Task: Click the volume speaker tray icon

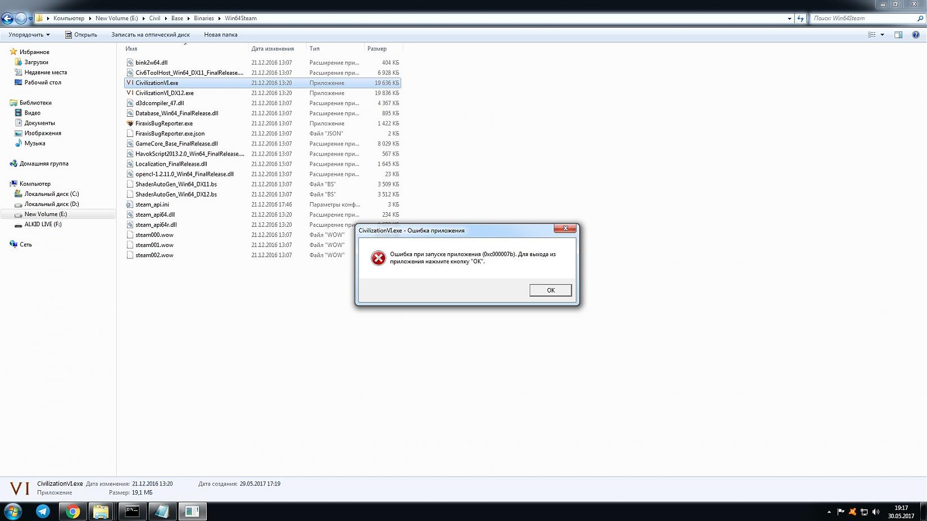Action: tap(876, 511)
